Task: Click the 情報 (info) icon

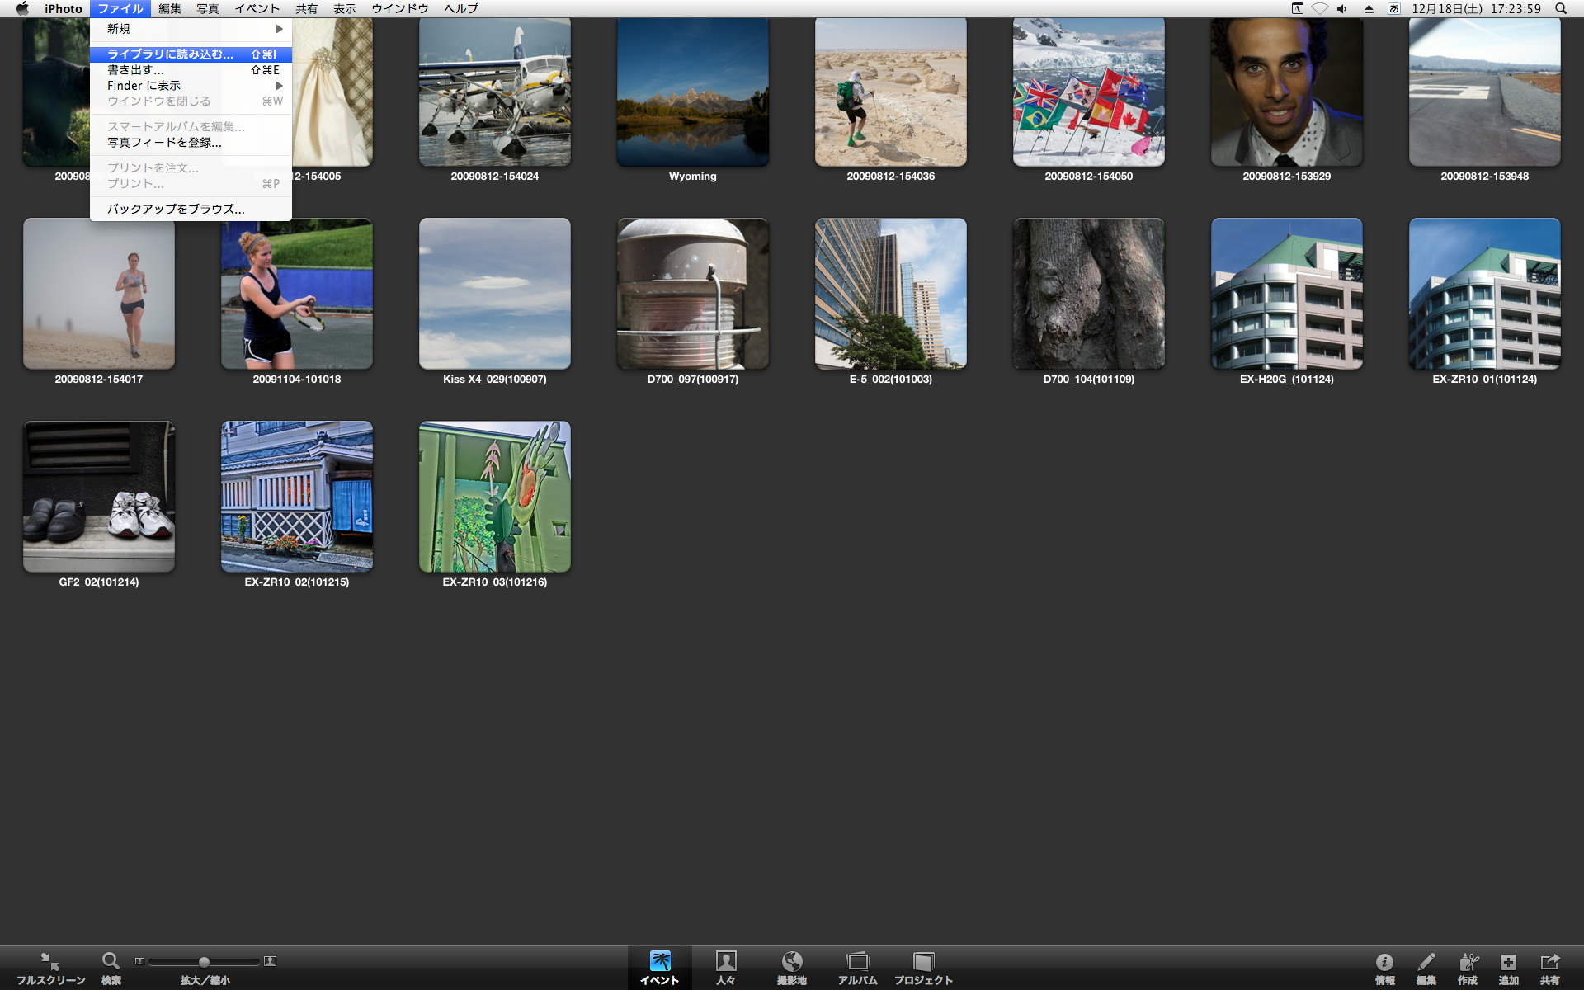Action: click(x=1384, y=962)
